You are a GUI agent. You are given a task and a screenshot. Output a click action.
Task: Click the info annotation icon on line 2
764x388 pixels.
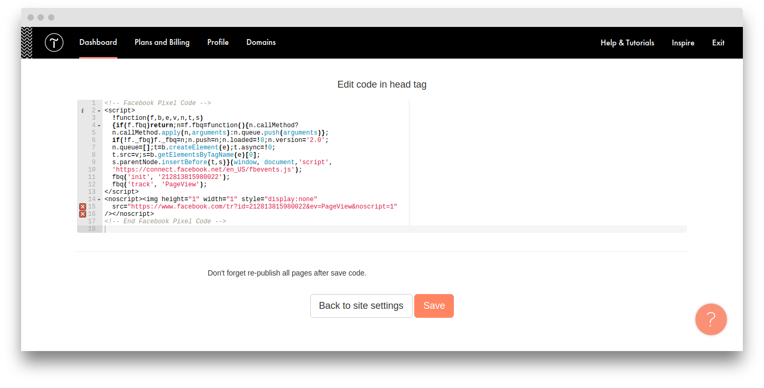click(82, 110)
